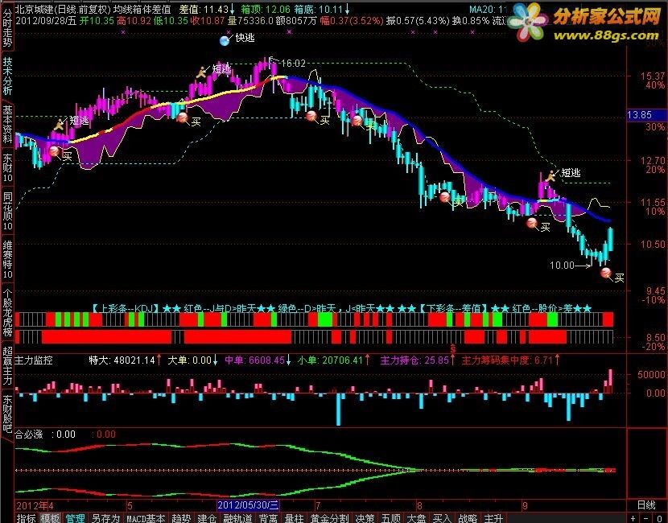Image resolution: width=668 pixels, height=523 pixels.
Task: Click the 主力筹码集中度: 6.71 value
Action: click(507, 360)
